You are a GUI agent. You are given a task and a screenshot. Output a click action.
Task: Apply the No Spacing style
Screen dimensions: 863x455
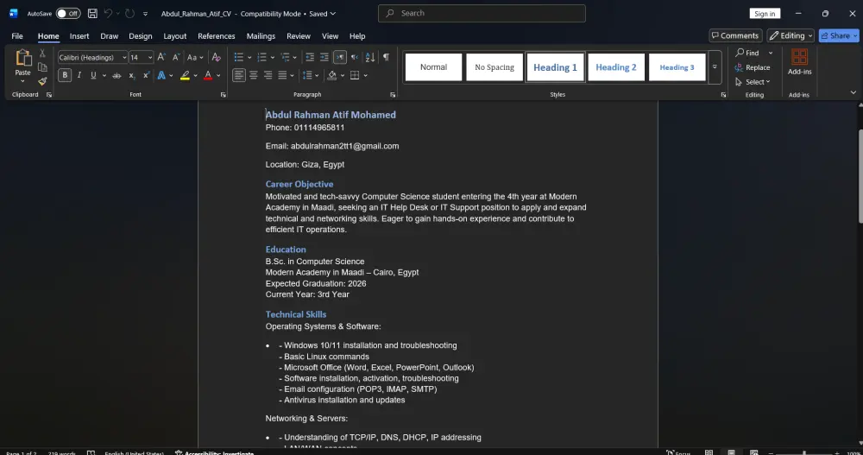click(494, 67)
